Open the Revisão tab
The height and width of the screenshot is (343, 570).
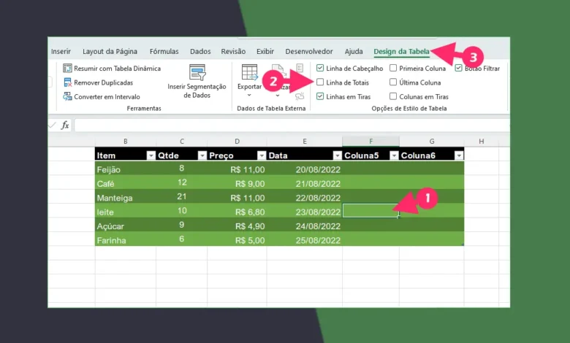(x=233, y=52)
